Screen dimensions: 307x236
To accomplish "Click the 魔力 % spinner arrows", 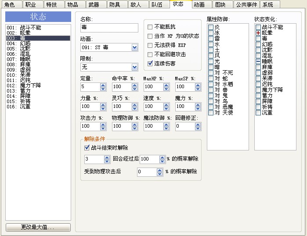I will coord(198,107).
